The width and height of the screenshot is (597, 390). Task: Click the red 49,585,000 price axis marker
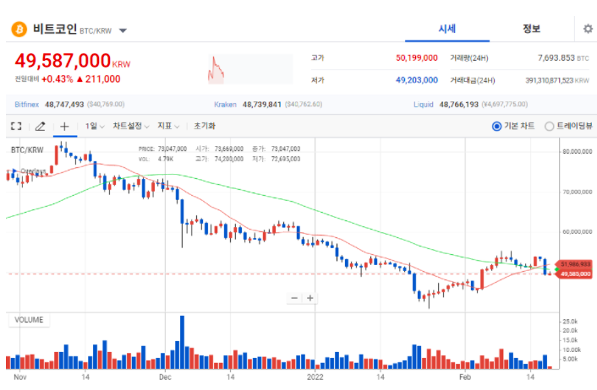point(575,274)
